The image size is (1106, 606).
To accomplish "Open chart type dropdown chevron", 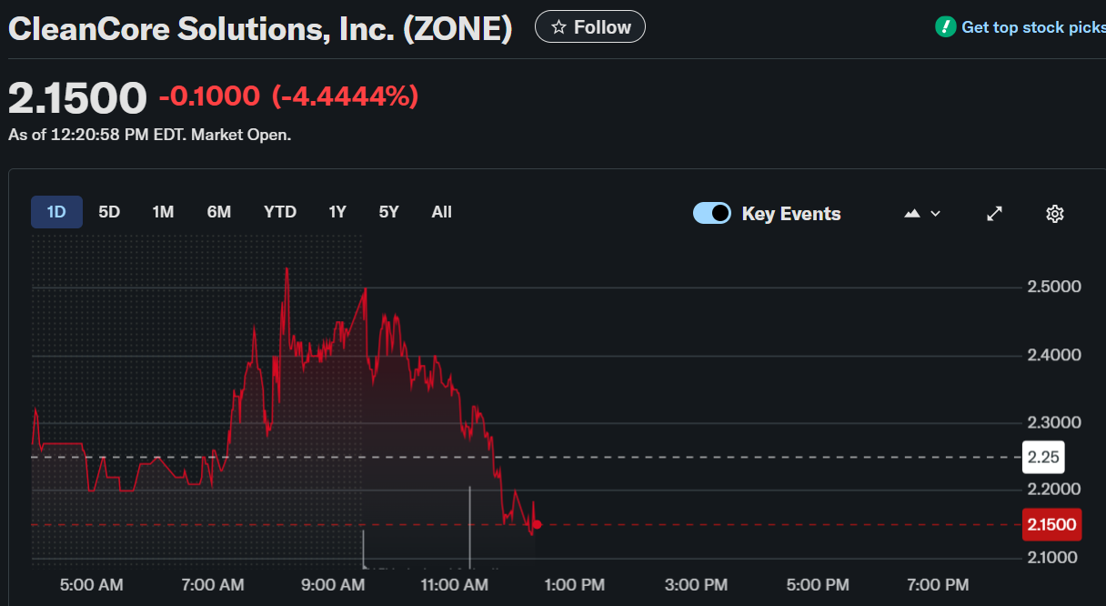I will (x=935, y=214).
